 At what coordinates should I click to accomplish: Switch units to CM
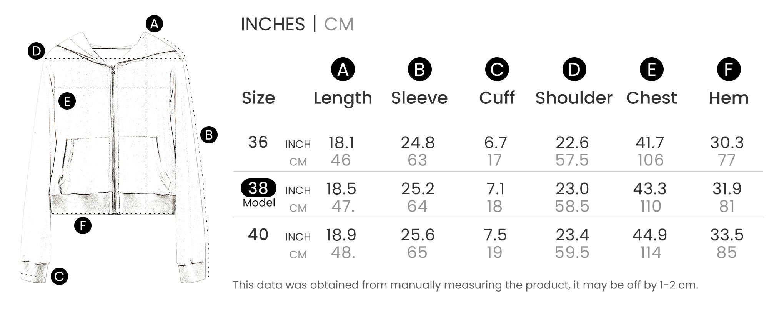tap(338, 24)
